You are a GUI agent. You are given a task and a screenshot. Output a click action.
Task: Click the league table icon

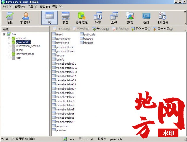54,55
